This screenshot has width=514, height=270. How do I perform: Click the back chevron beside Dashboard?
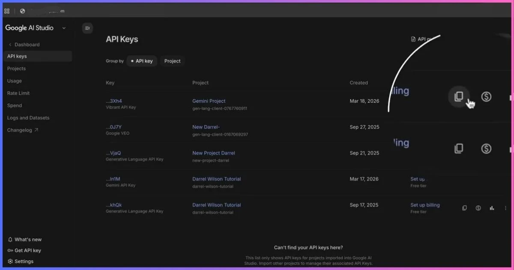pyautogui.click(x=10, y=45)
